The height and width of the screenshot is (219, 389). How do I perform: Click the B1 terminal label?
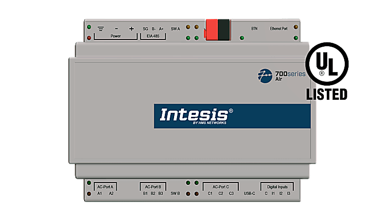[145, 193]
